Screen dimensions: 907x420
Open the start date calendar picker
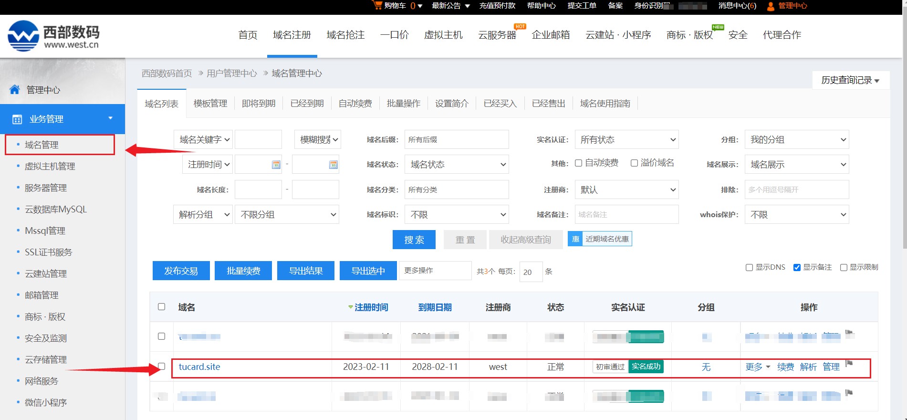tap(276, 165)
